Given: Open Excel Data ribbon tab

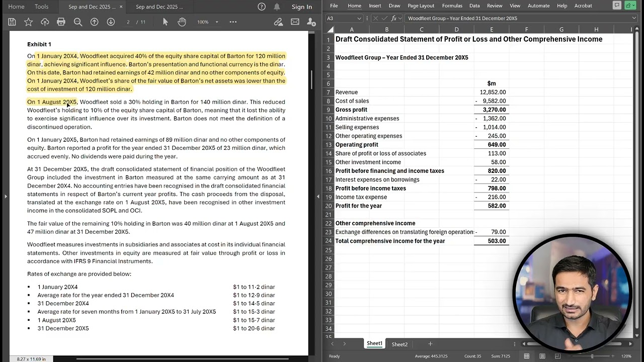Looking at the screenshot, I should point(474,6).
